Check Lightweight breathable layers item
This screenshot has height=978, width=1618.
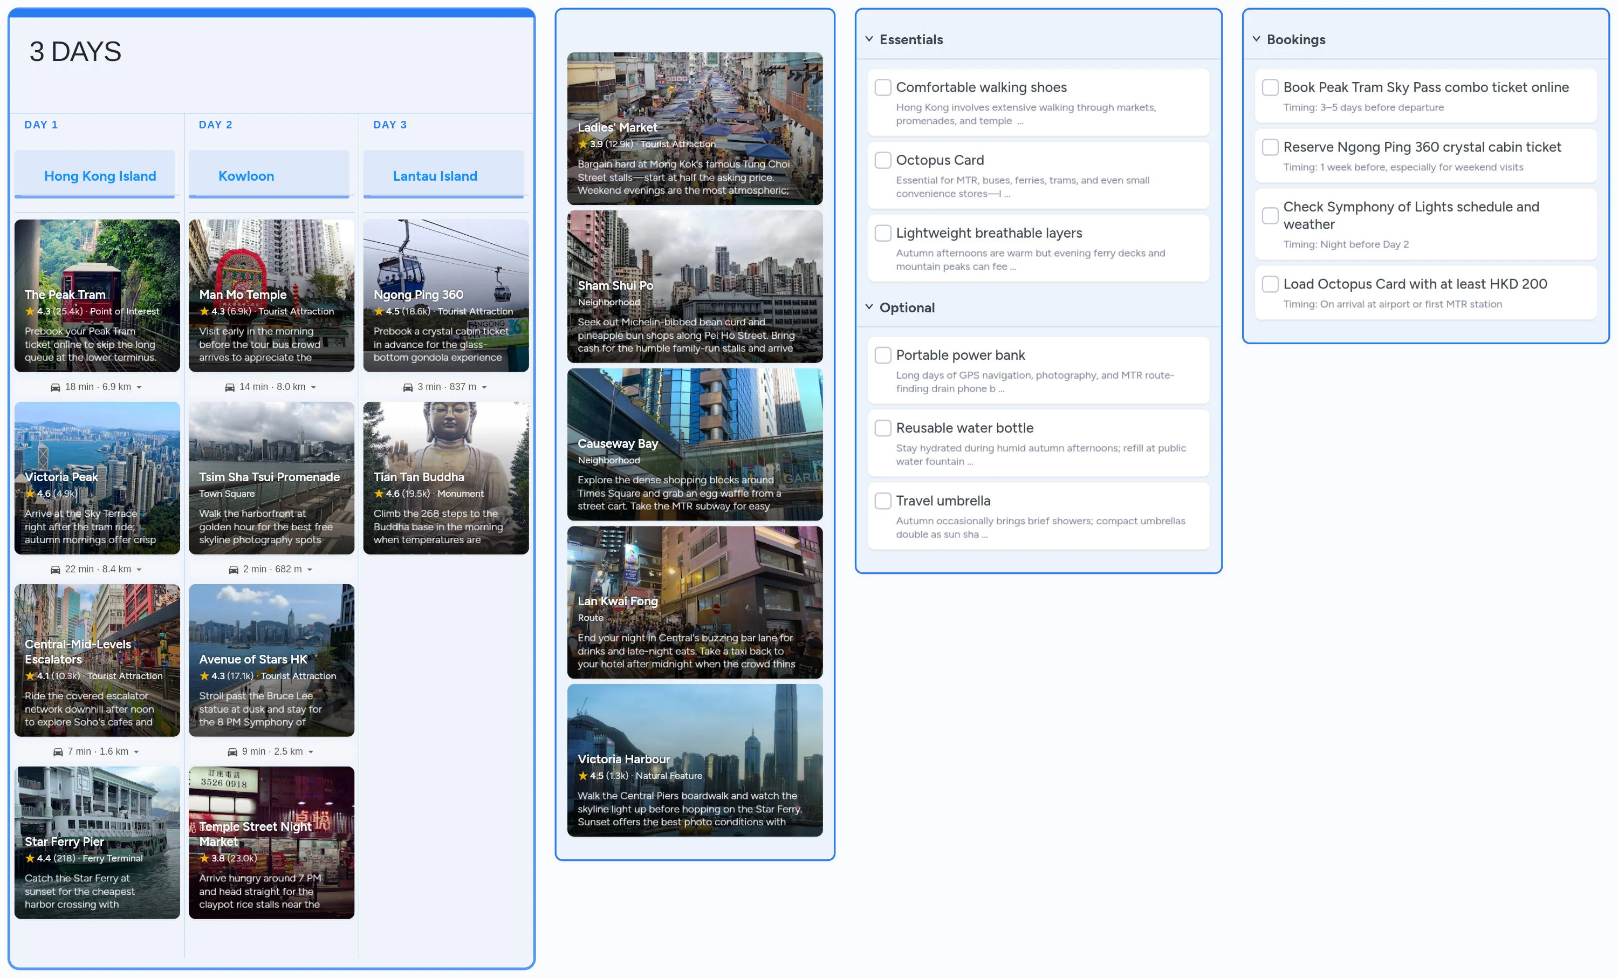882,233
